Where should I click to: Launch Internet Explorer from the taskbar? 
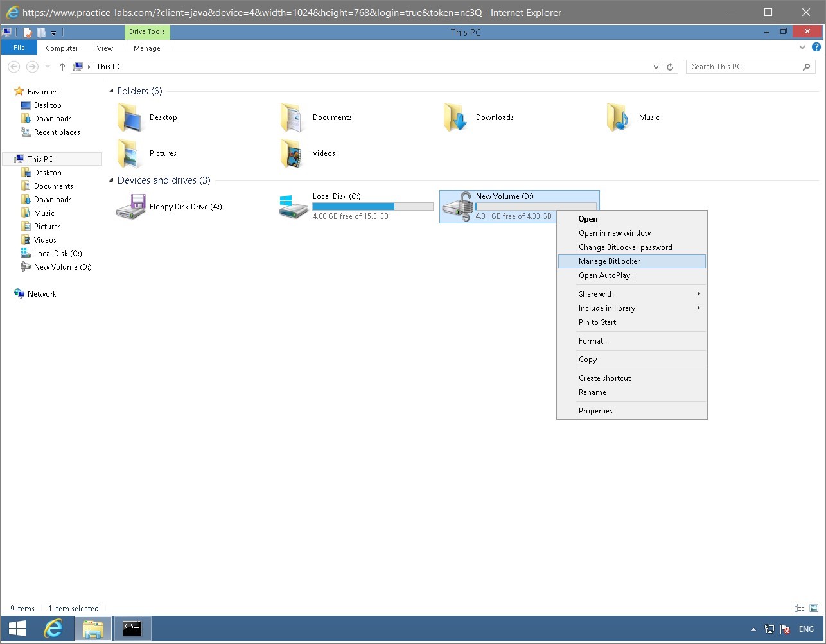(x=53, y=628)
